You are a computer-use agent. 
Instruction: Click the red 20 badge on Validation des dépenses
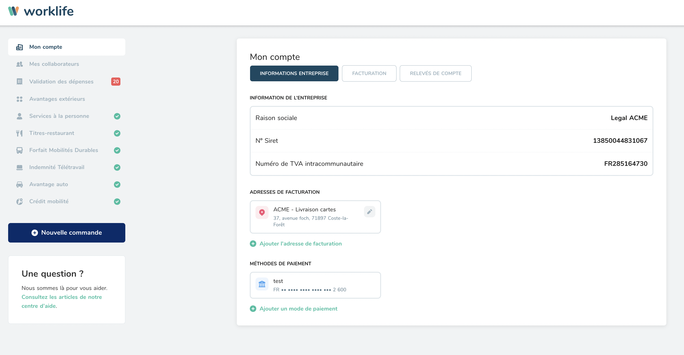pos(116,82)
